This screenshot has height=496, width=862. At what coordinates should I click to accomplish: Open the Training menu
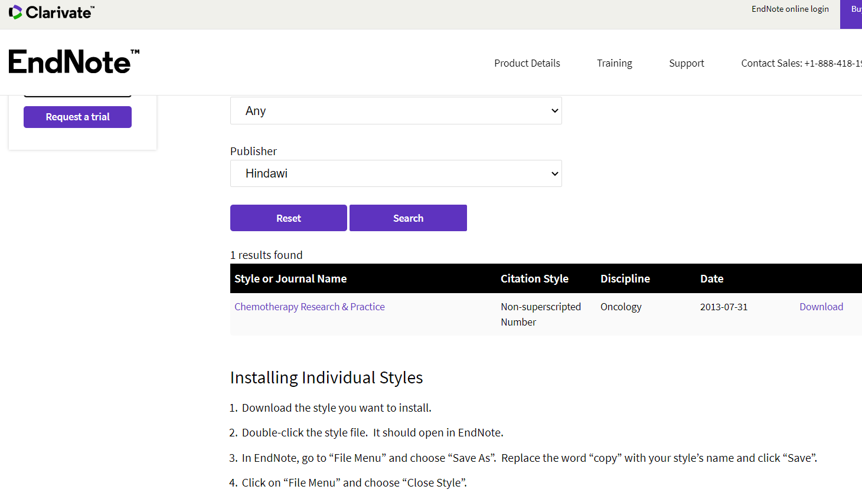(x=615, y=63)
